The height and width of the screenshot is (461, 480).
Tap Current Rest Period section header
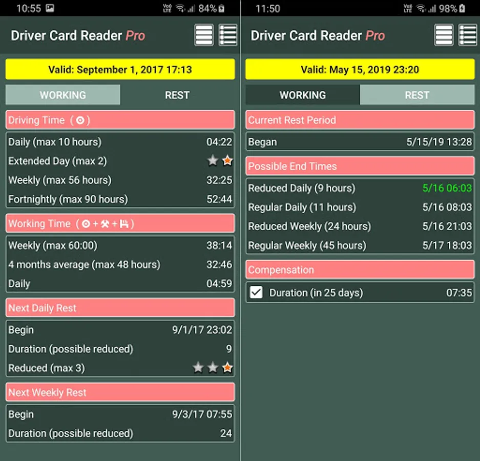(360, 120)
